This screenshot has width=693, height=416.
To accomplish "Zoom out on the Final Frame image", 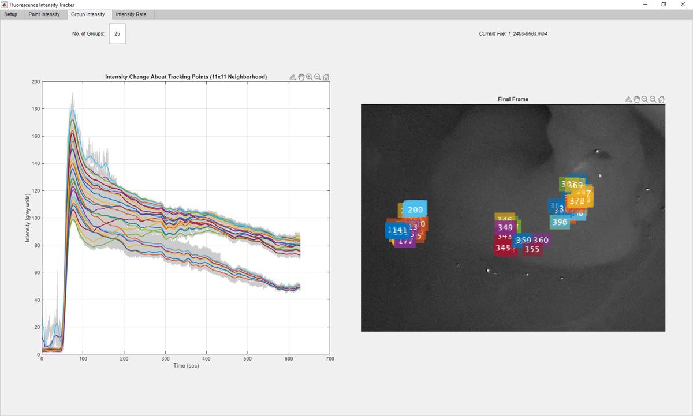I will (652, 99).
